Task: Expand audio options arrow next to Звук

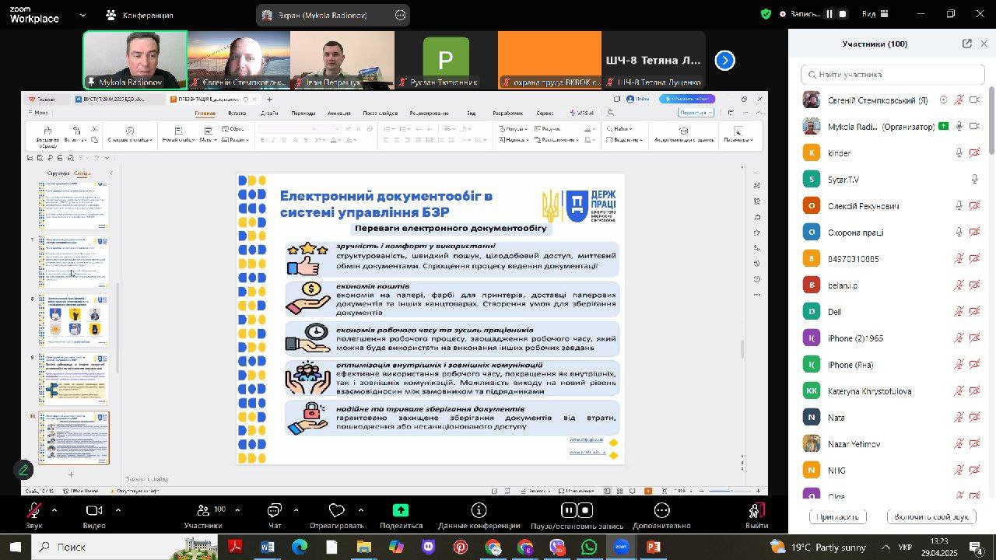Action: pyautogui.click(x=54, y=510)
